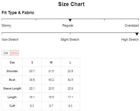Click the Length row label
The image size is (140, 111).
pos(12,97)
